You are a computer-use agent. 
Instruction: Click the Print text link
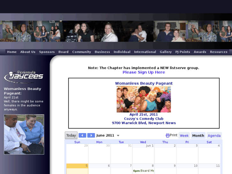pos(173,135)
